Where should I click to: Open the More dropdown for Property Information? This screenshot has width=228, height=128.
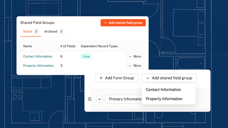(135, 66)
